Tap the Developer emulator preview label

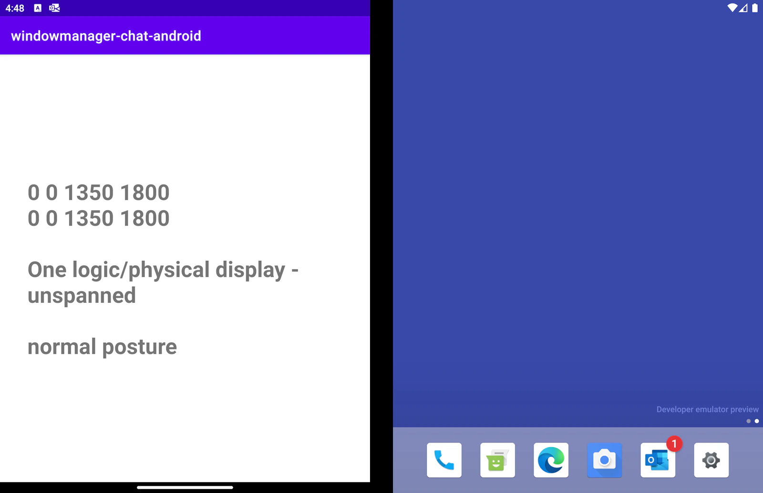[707, 409]
